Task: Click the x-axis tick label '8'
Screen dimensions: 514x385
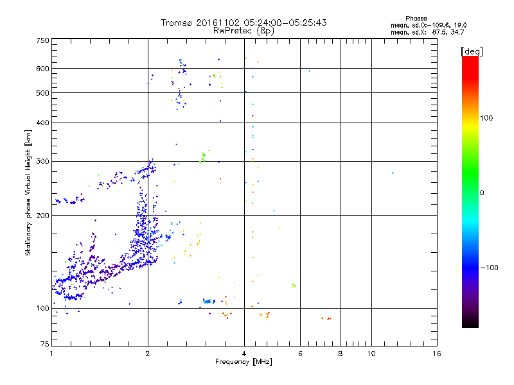Action: tap(341, 354)
